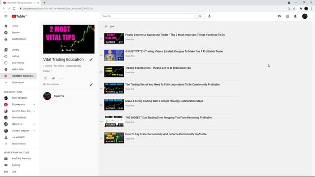The height and width of the screenshot is (177, 315).
Task: Go back in browser
Action: [3, 9]
